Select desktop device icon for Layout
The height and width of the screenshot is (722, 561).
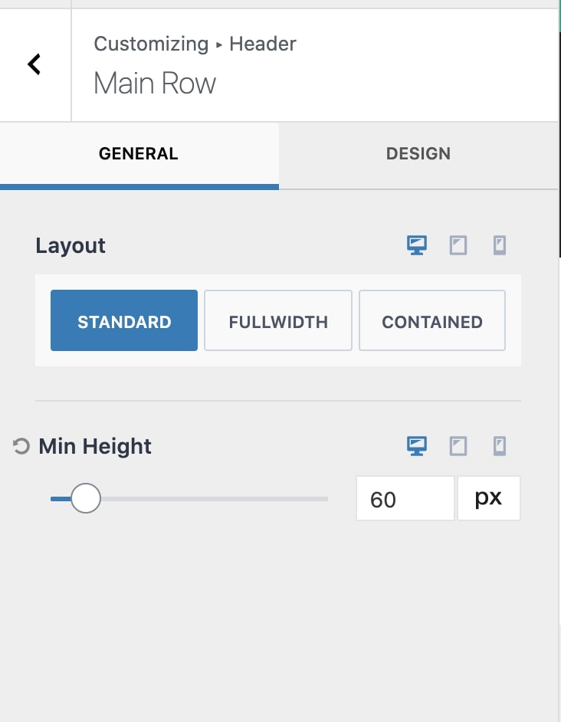coord(417,245)
